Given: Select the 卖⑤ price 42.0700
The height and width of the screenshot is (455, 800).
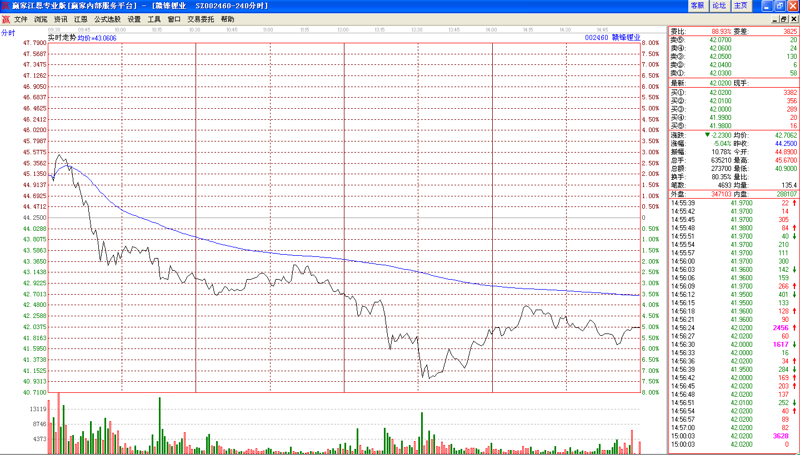Looking at the screenshot, I should (721, 40).
